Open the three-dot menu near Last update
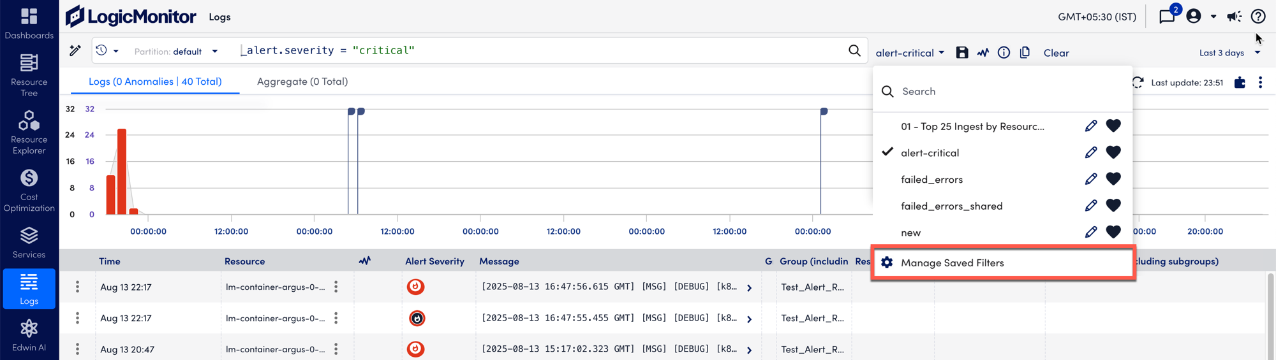 pos(1260,82)
